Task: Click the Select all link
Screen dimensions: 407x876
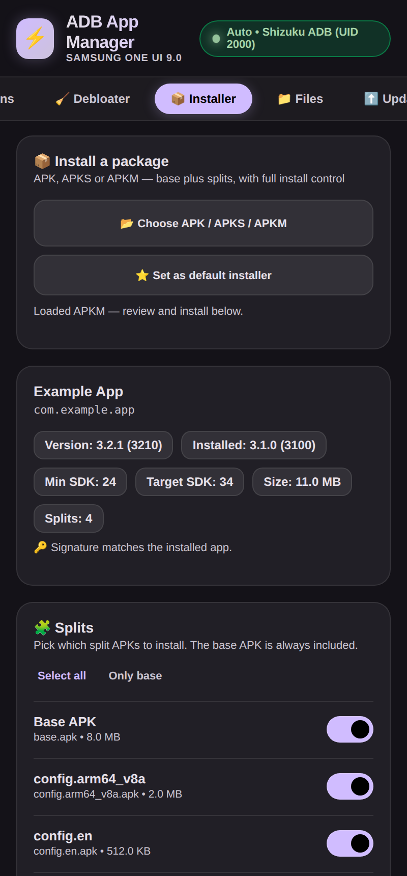Action: (x=62, y=676)
